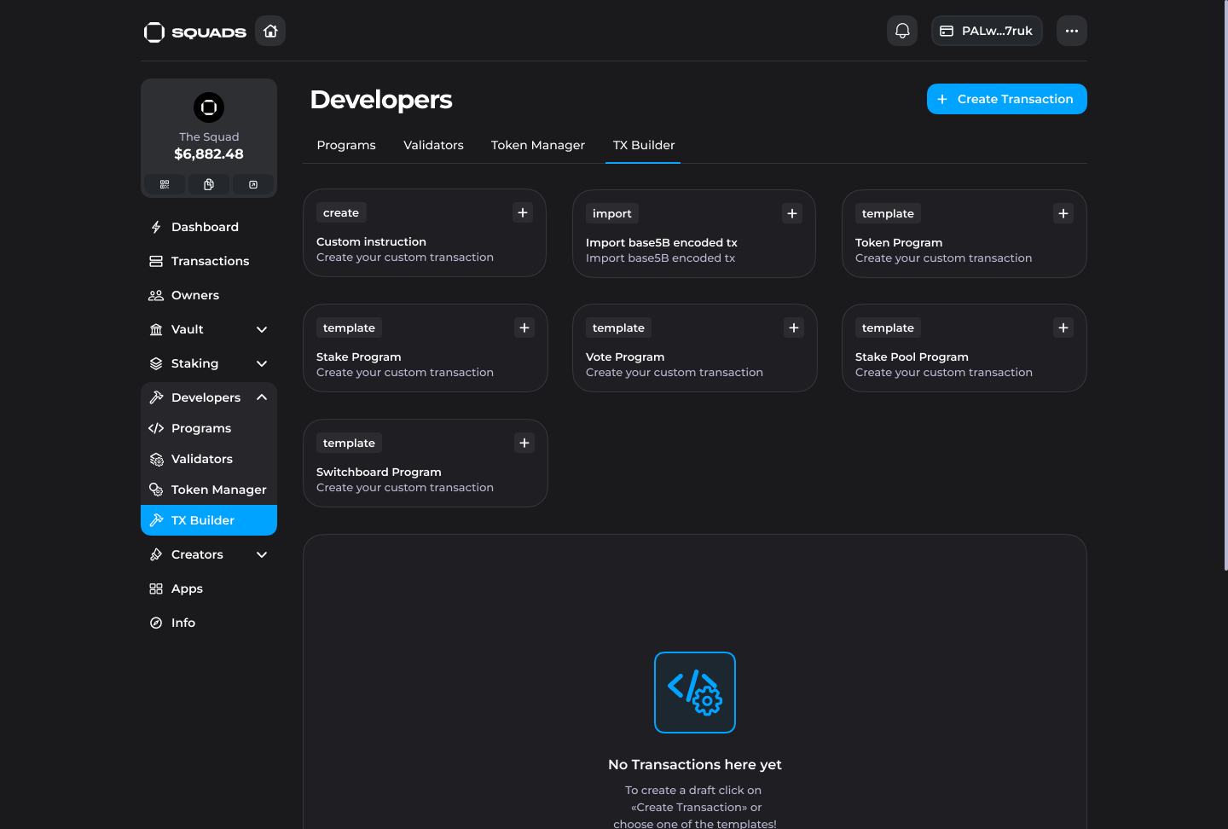The height and width of the screenshot is (829, 1228).
Task: Expand the Staking sidebar menu
Action: [x=262, y=363]
